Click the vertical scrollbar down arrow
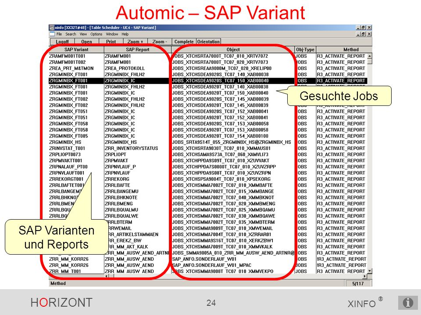This screenshot has width=421, height=315. click(369, 271)
